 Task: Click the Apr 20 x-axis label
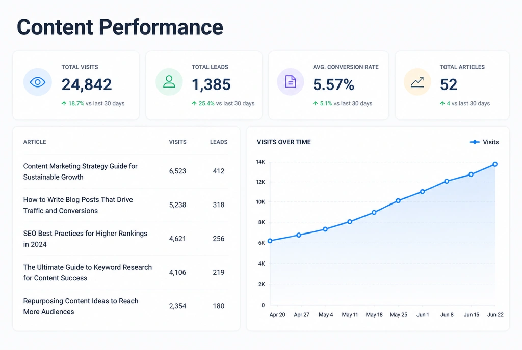(x=277, y=315)
